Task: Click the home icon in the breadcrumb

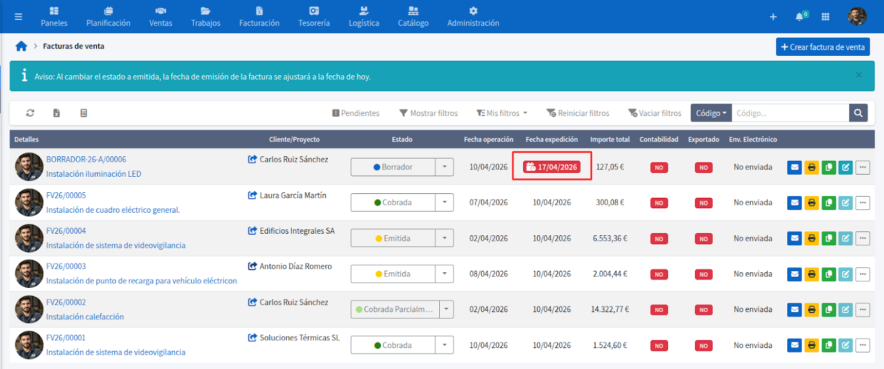Action: (x=22, y=46)
